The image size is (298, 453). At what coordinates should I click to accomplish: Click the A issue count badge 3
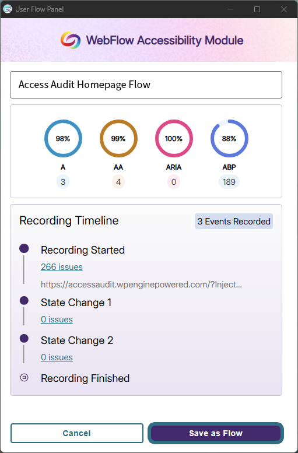coord(63,182)
